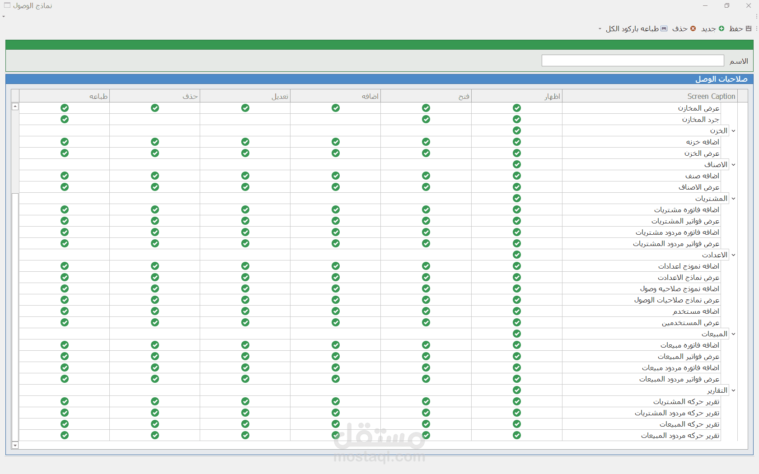Toggle تعديل check for اضافه فاتوره مردود مشتريات

pyautogui.click(x=245, y=232)
